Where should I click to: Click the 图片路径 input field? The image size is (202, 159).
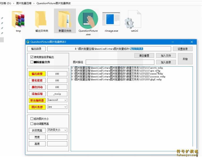click(x=120, y=62)
